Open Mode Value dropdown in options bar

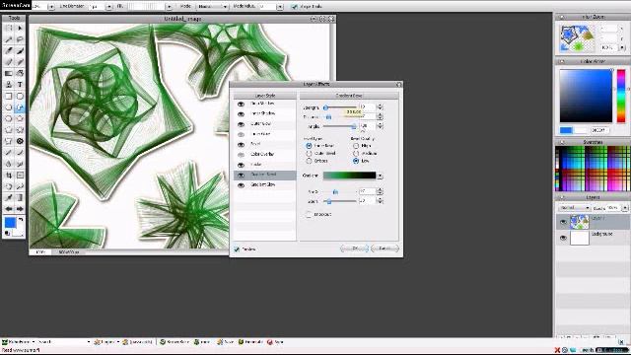[x=280, y=7]
